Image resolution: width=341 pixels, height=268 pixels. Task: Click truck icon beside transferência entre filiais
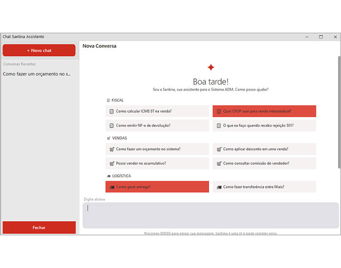pyautogui.click(x=219, y=187)
